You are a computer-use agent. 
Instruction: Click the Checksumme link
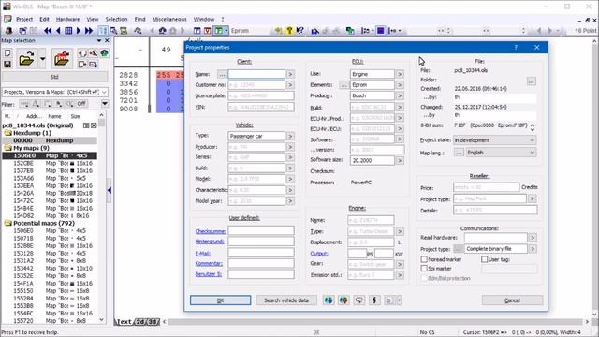[x=211, y=231]
